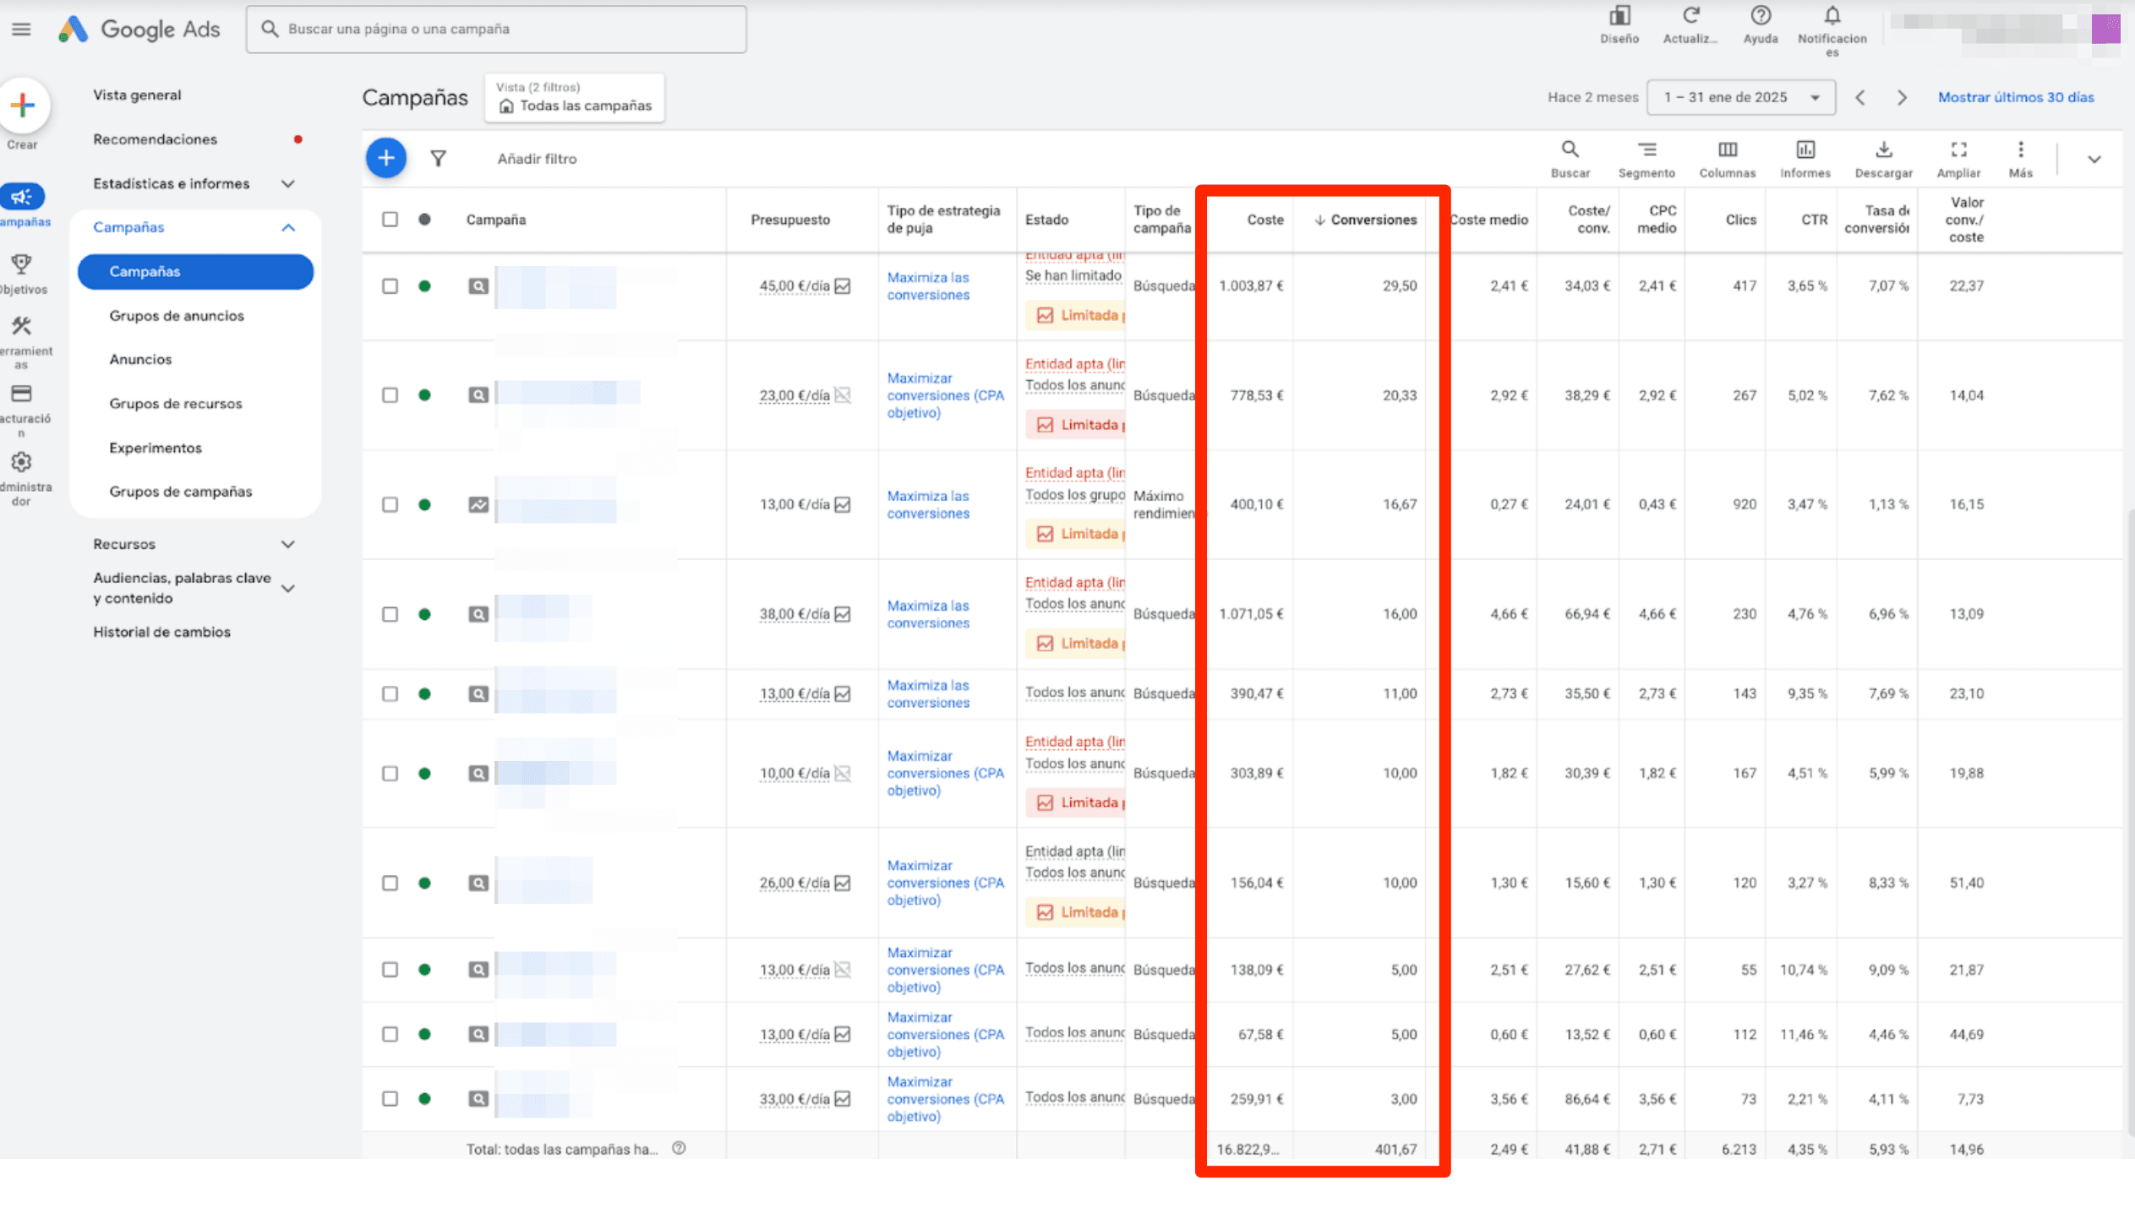Select Grupos de anuncios in sidebar
Viewport: 2135px width, 1213px height.
[177, 316]
